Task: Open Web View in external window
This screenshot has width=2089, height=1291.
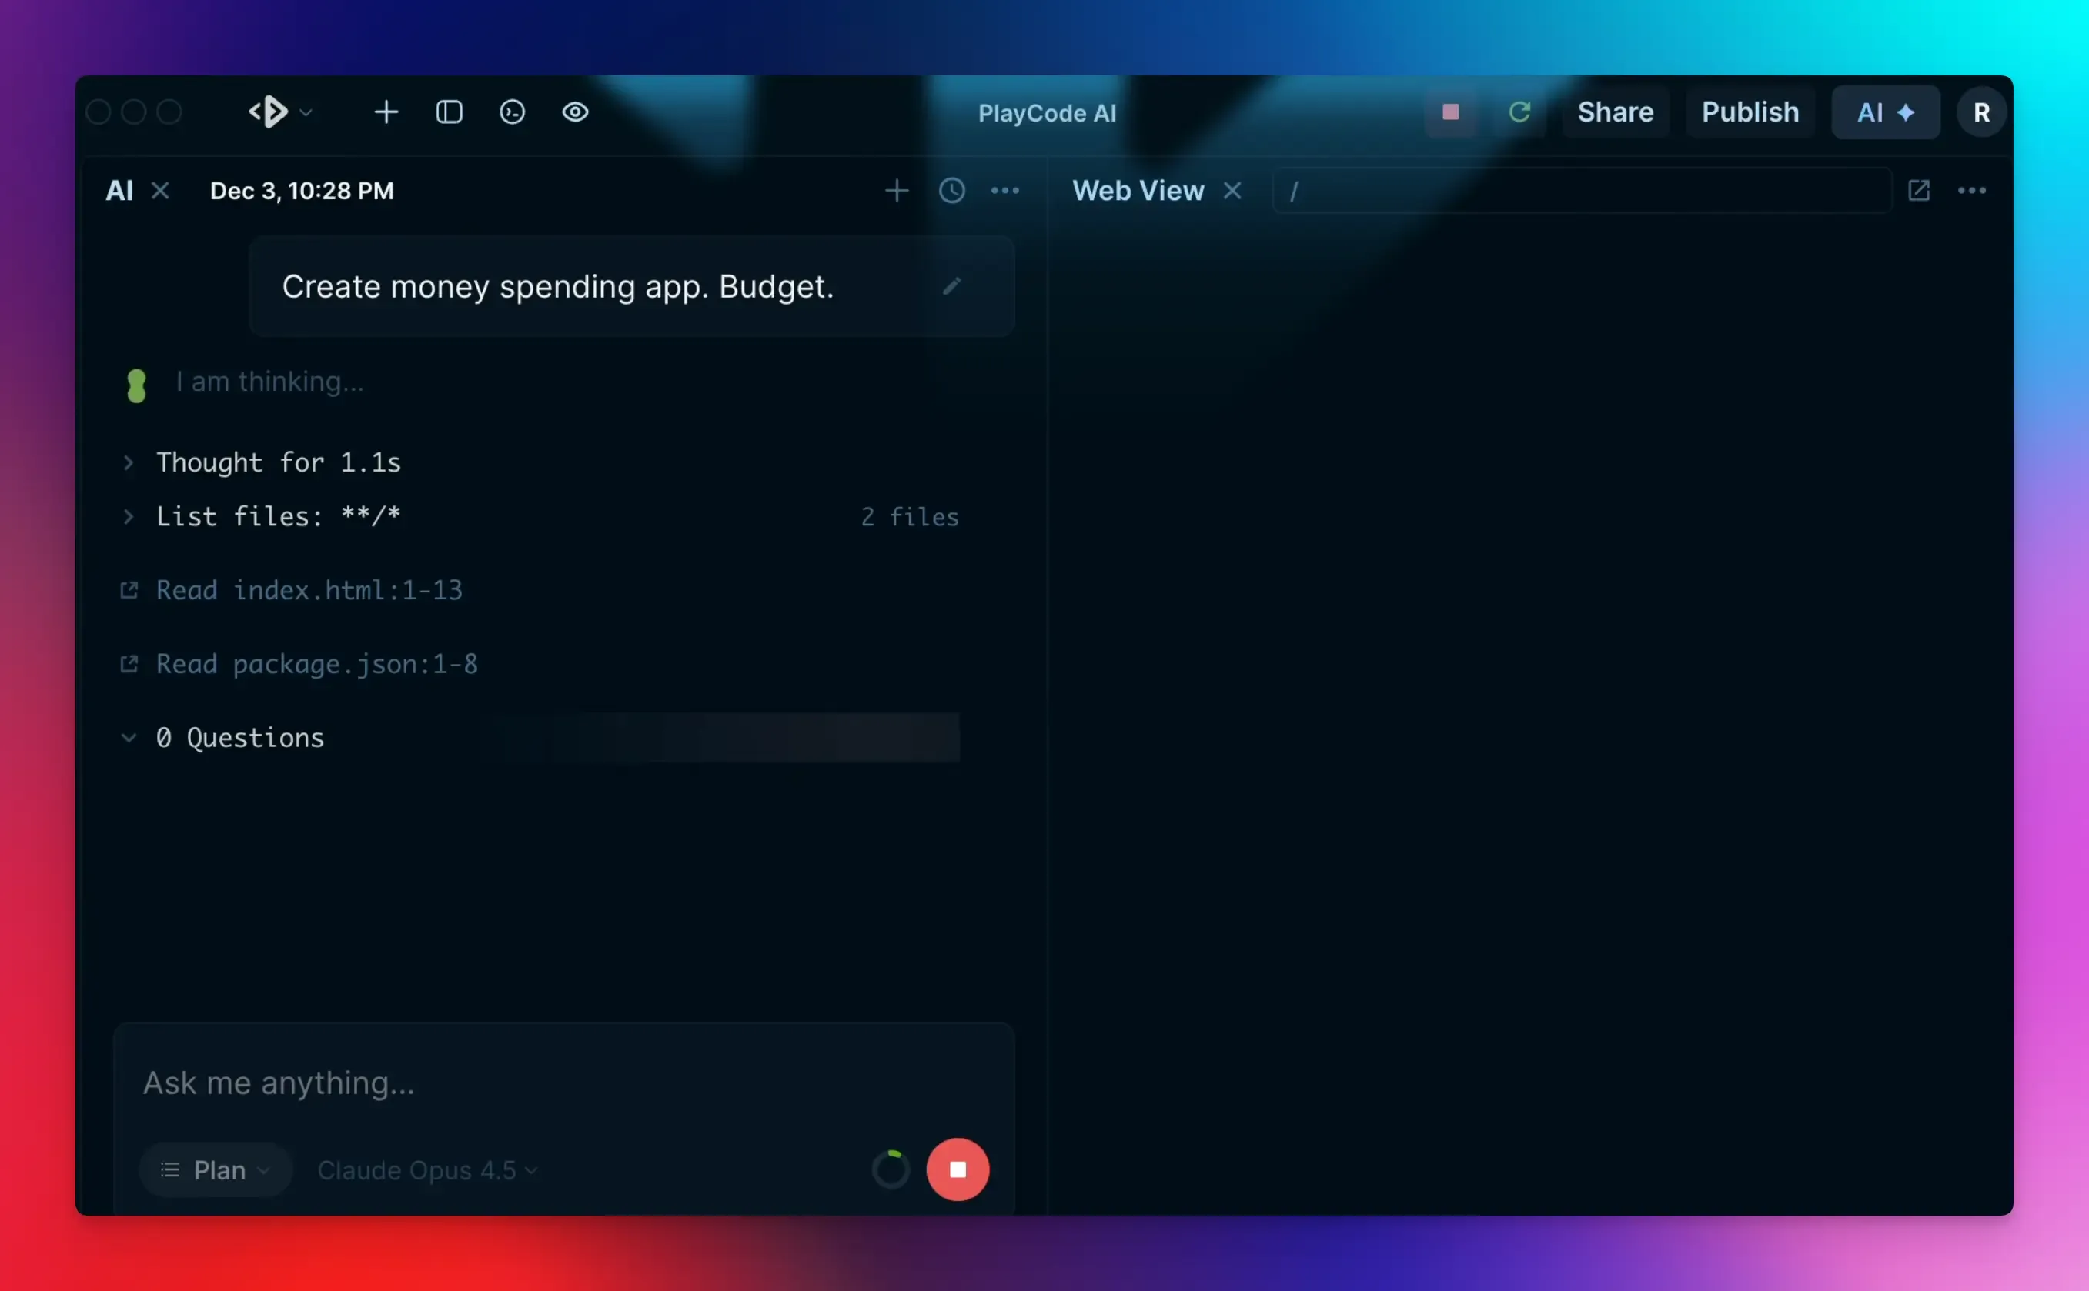Action: pos(1918,190)
